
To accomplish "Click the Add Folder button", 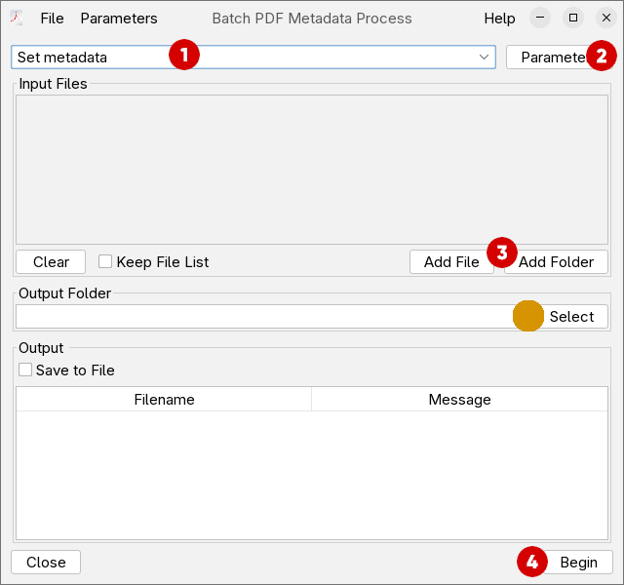I will (x=556, y=262).
